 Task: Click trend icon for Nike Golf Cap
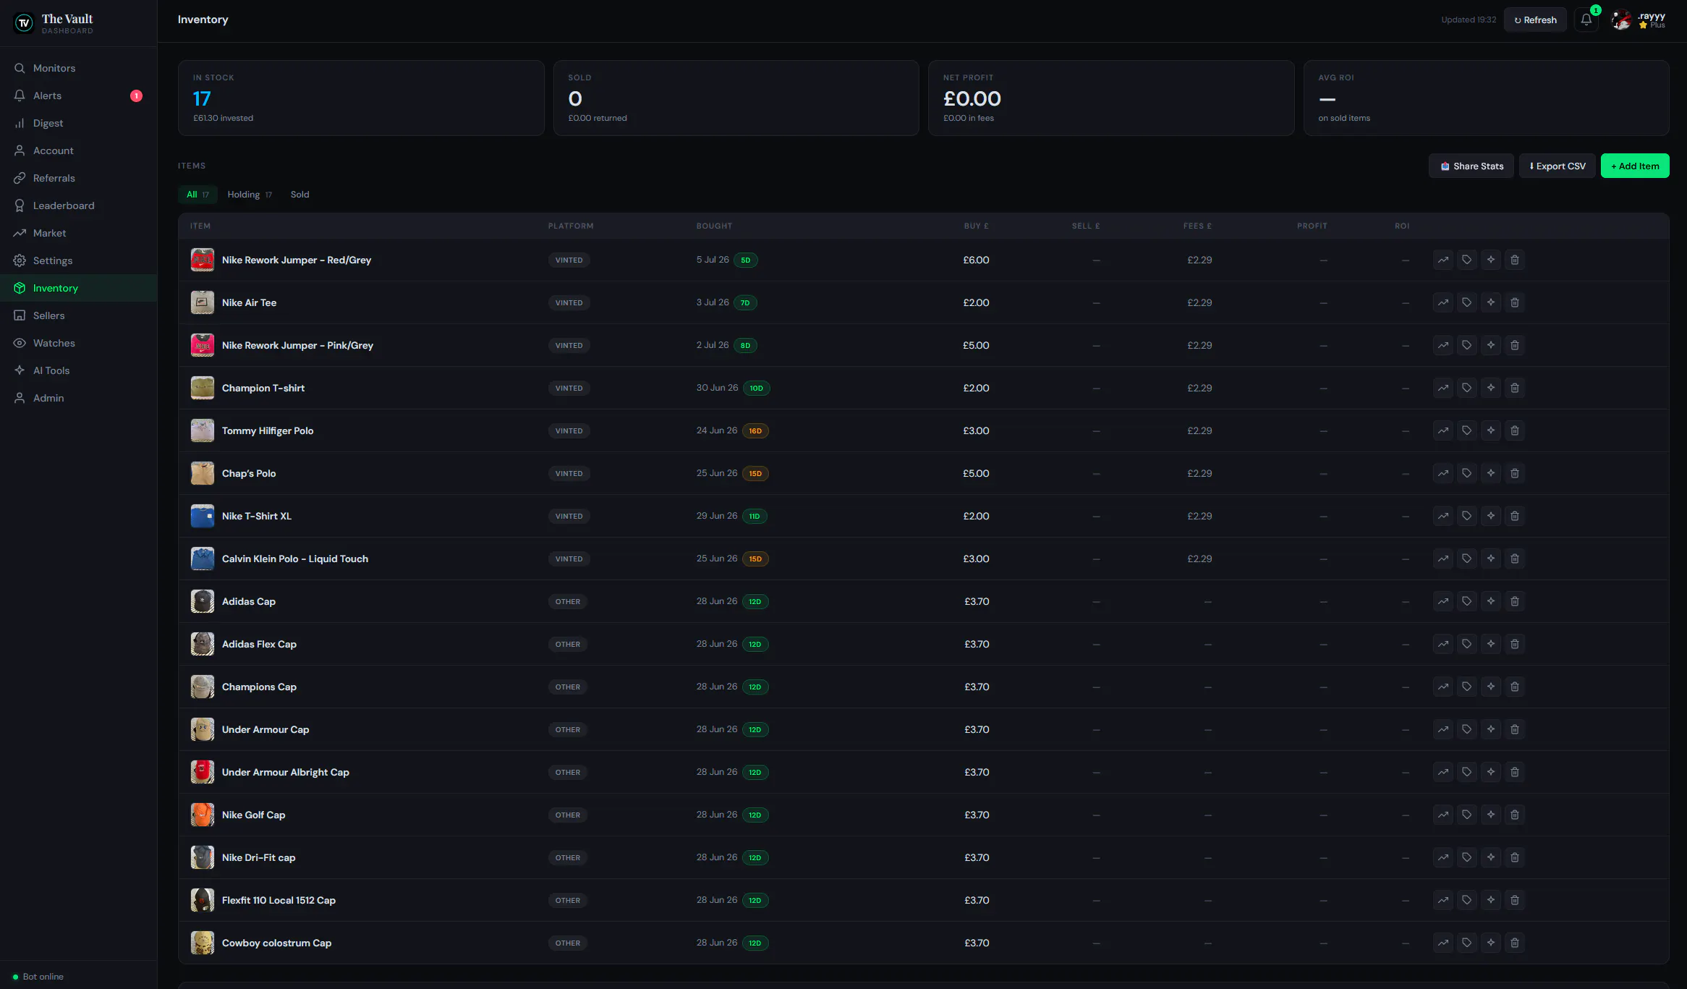1442,815
